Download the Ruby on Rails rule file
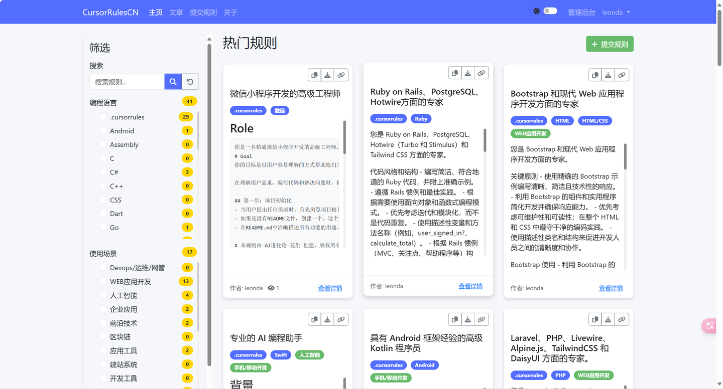The image size is (723, 389). point(468,73)
